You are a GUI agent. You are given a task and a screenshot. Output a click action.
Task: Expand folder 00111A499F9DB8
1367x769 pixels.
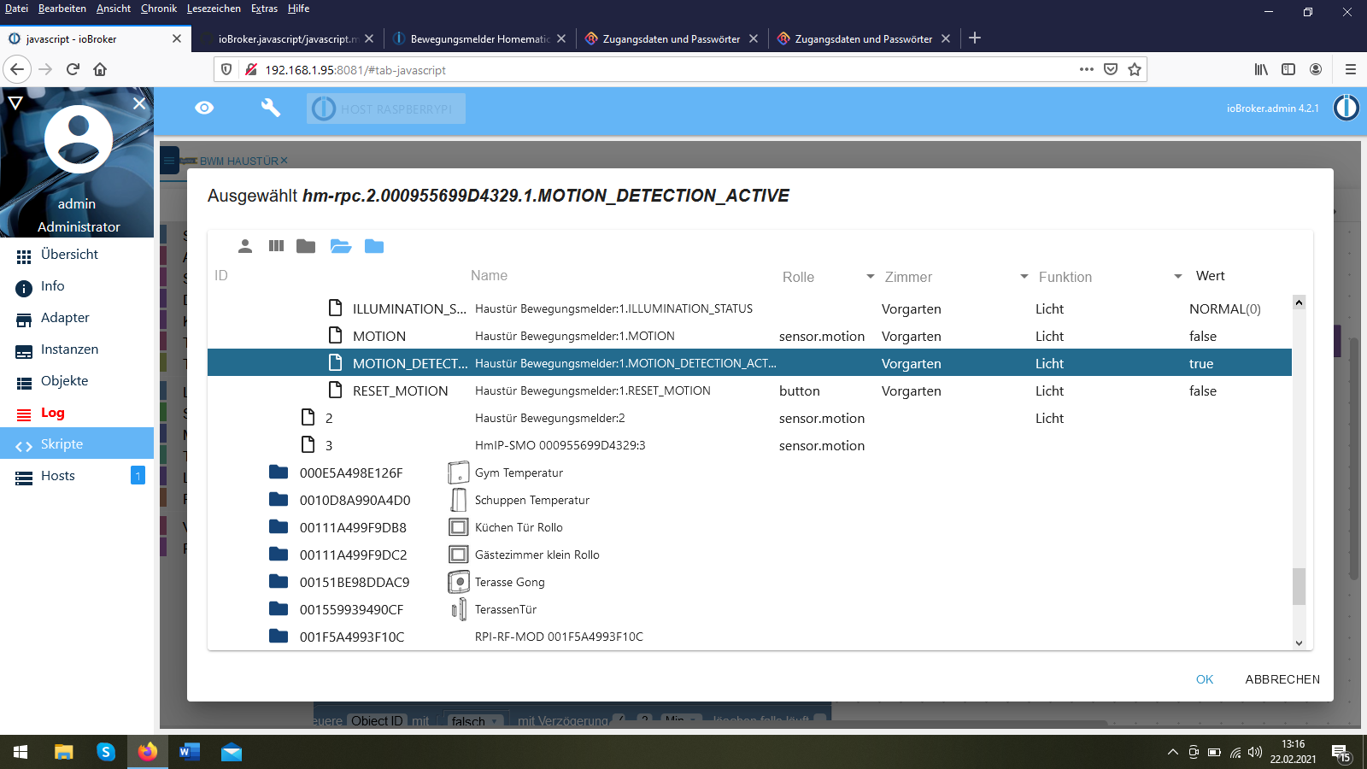click(279, 526)
